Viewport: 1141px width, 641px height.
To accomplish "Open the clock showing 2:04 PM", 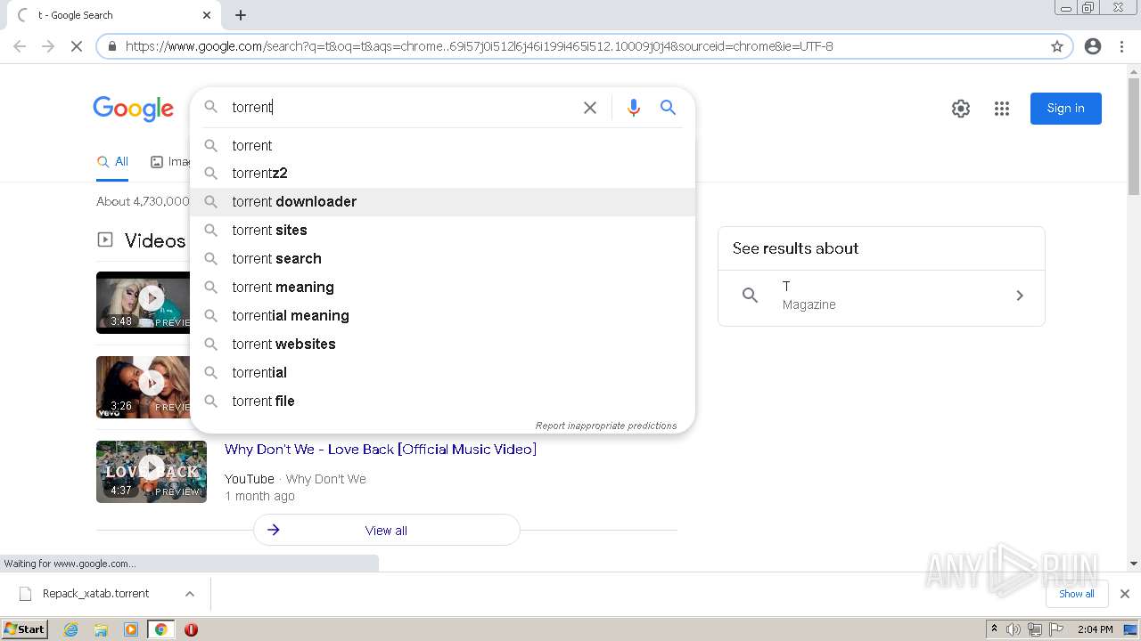I will (1095, 629).
